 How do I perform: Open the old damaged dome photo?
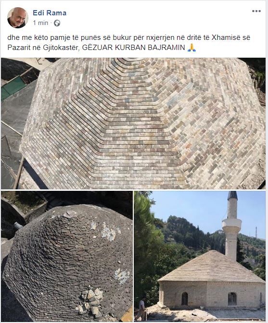tap(67, 256)
